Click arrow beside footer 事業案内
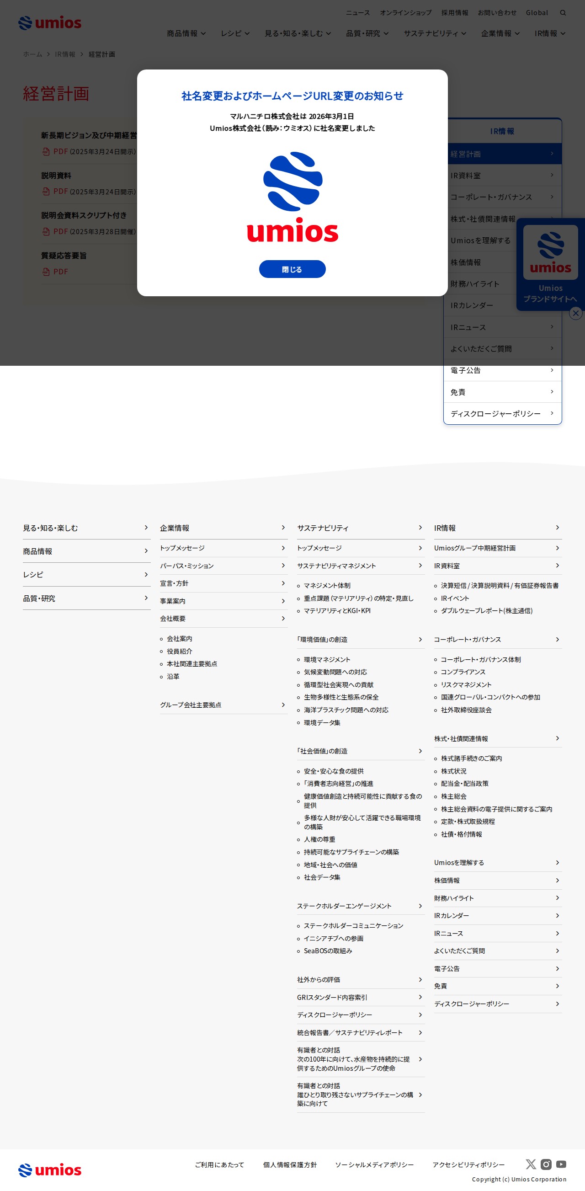This screenshot has width=585, height=1191. 283,601
